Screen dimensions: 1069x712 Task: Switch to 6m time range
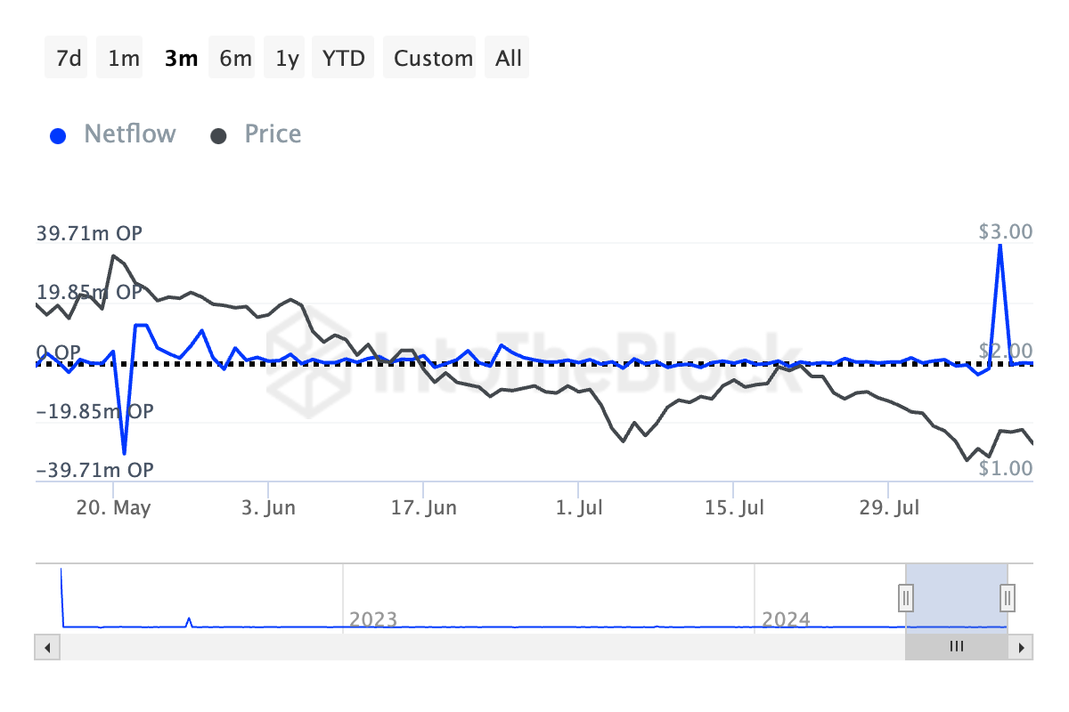[235, 59]
